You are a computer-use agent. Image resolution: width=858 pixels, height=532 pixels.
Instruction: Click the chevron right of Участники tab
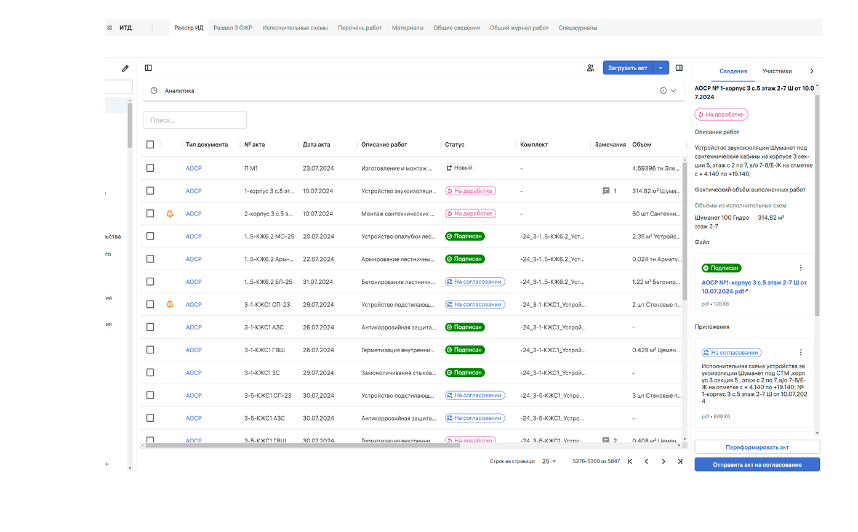(x=811, y=71)
